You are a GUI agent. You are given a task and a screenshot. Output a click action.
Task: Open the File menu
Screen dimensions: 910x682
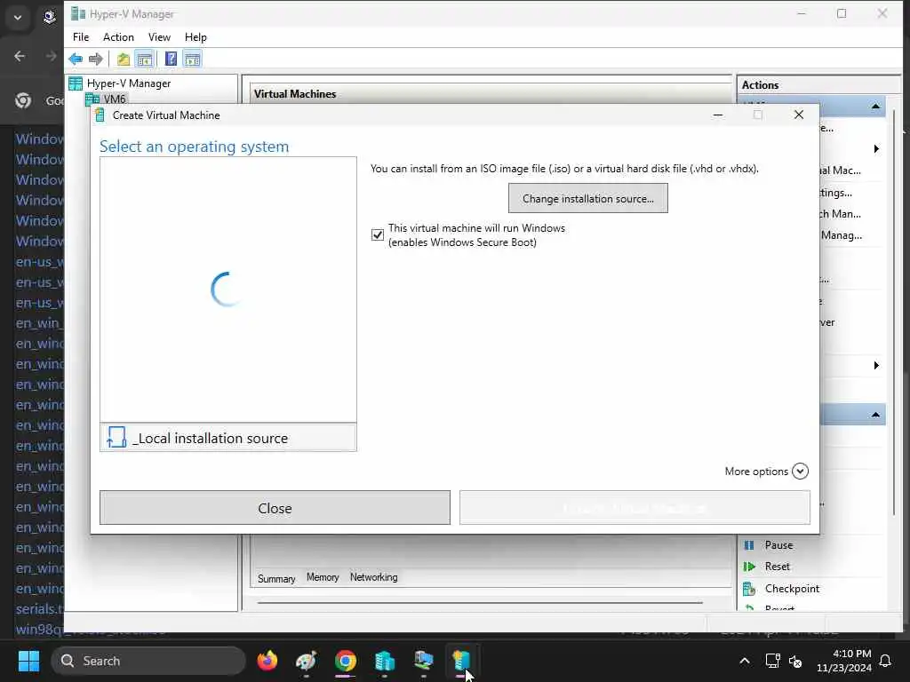[x=81, y=37]
